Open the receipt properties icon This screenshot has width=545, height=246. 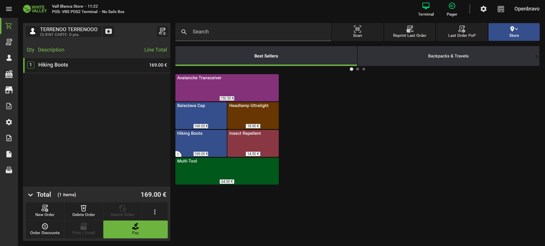tap(162, 31)
